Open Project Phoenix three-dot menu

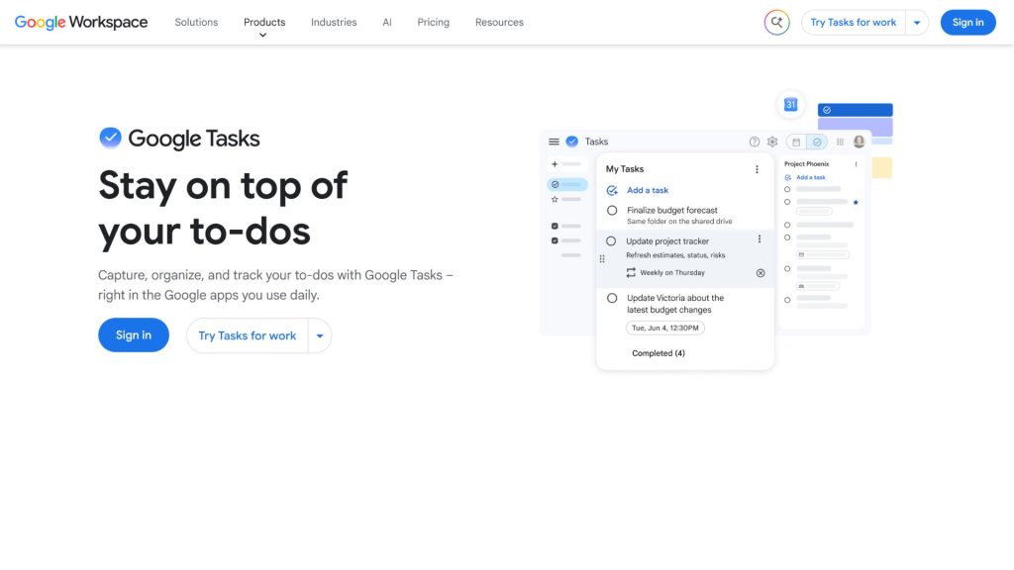pos(856,164)
